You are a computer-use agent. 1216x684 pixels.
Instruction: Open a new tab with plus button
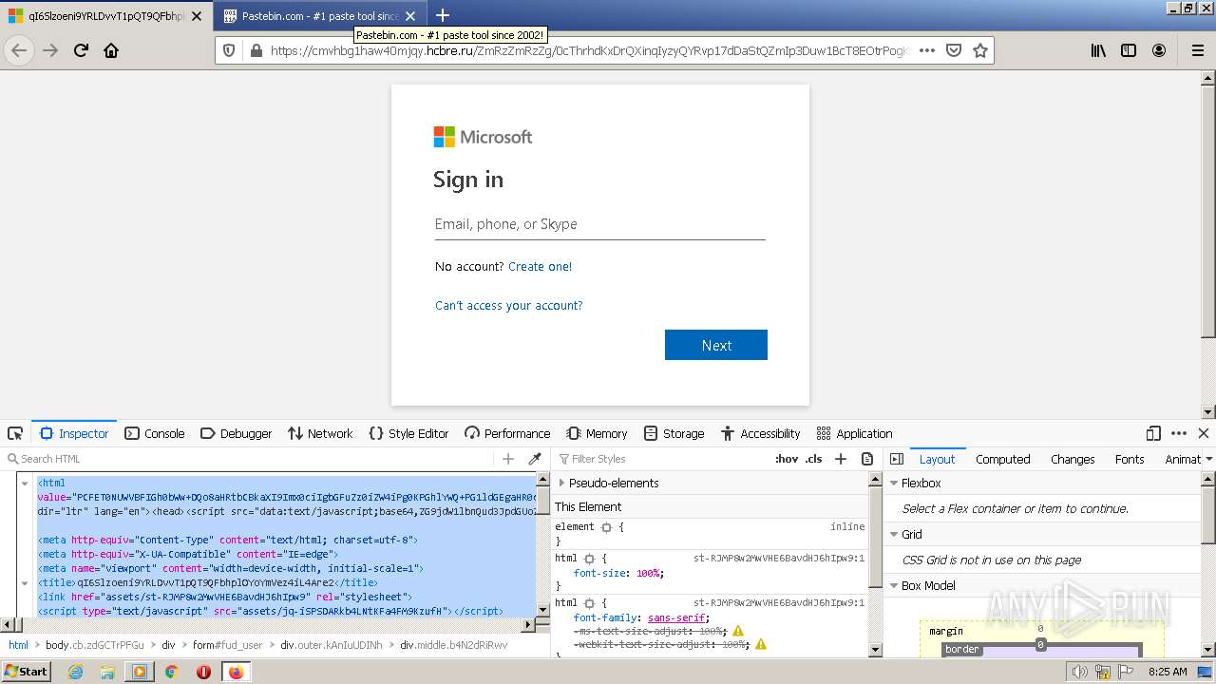443,15
